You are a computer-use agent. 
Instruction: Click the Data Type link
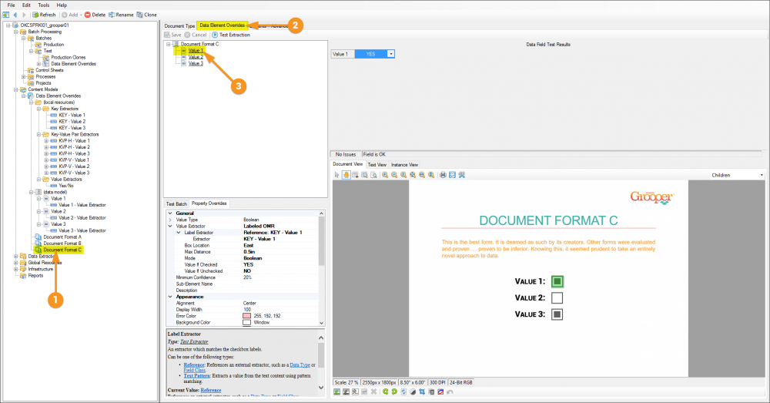300,364
